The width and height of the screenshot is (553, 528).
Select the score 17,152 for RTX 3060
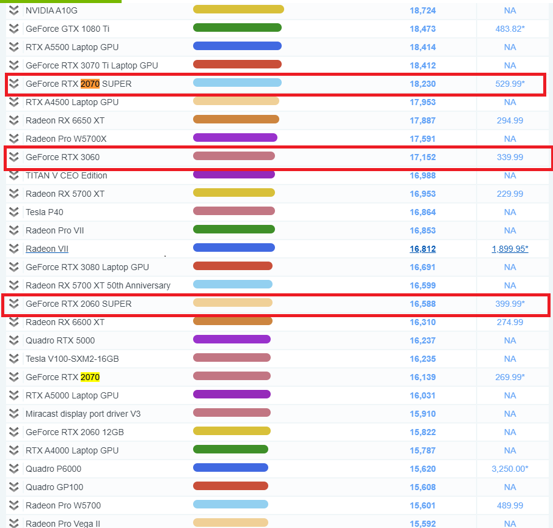click(422, 157)
